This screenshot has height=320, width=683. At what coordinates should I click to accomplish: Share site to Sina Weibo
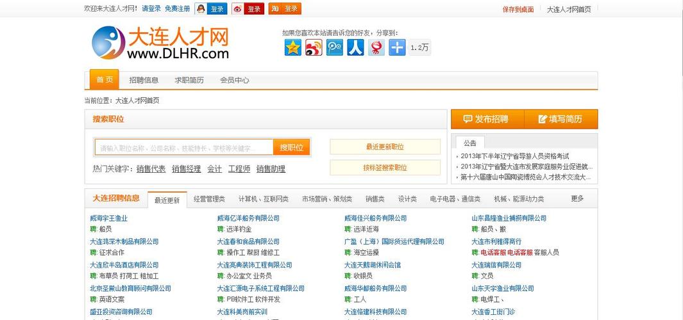tap(314, 47)
